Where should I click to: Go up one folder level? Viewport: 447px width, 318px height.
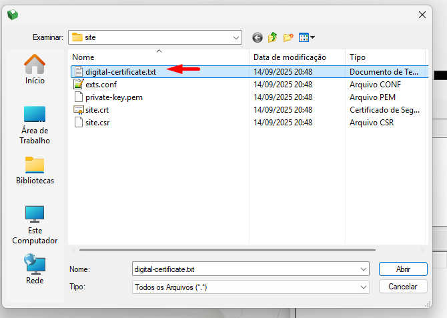tap(273, 37)
